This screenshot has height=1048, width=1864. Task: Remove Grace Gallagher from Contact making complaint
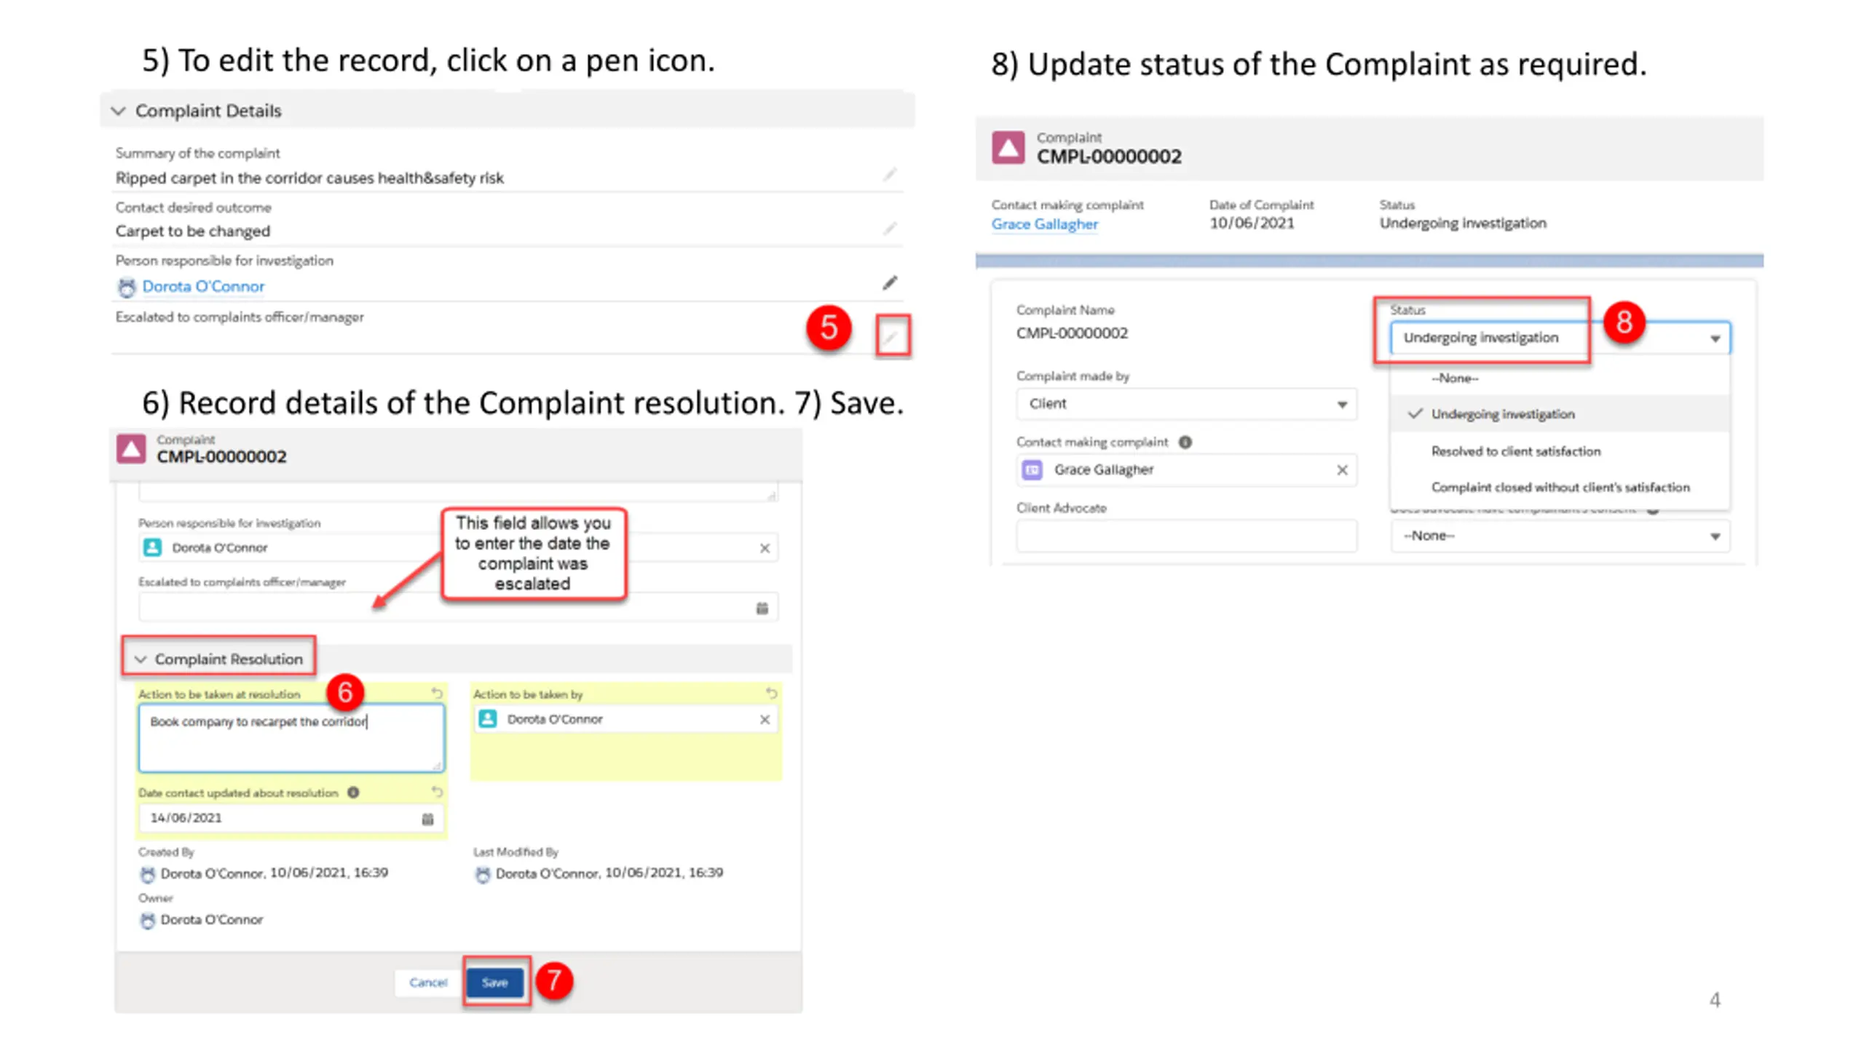pyautogui.click(x=1342, y=470)
